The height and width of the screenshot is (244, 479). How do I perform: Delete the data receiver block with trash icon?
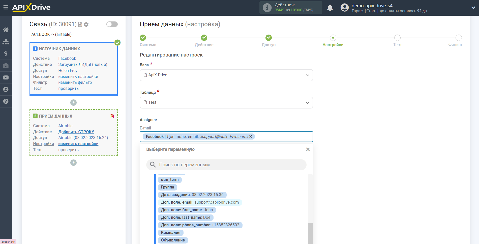click(x=112, y=116)
